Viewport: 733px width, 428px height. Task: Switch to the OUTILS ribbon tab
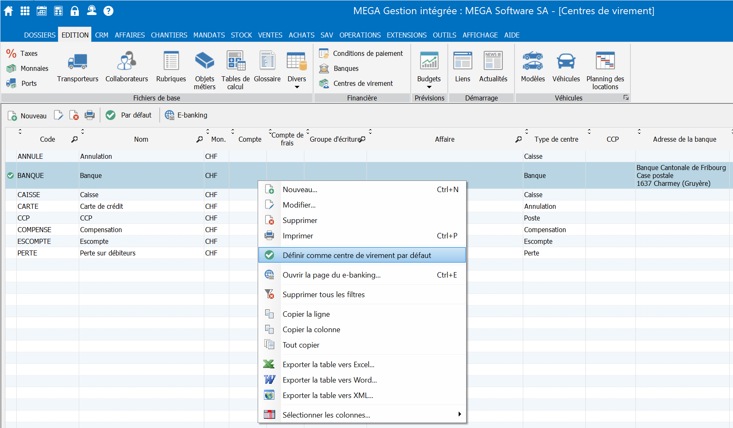(444, 35)
